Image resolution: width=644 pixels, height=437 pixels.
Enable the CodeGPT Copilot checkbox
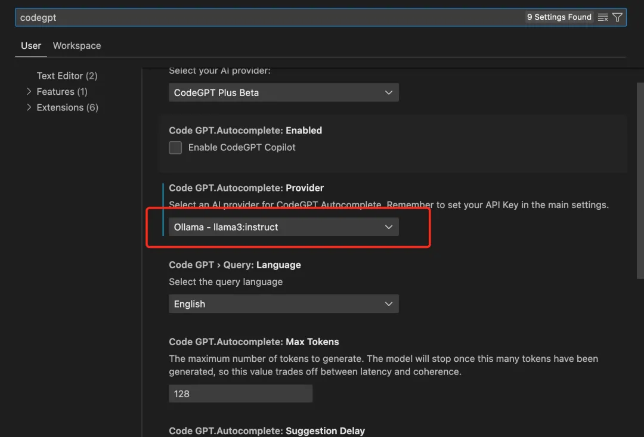(175, 147)
